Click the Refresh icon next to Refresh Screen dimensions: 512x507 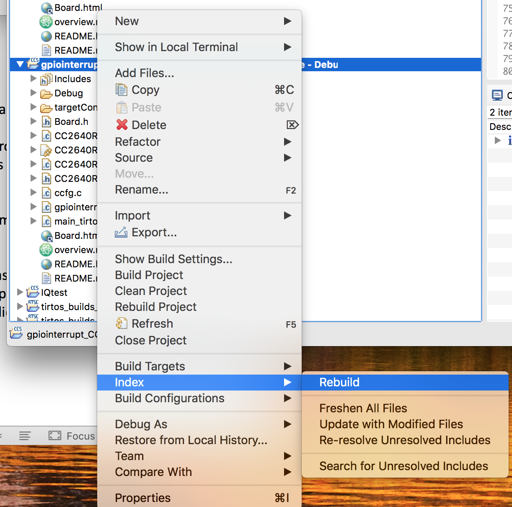[122, 323]
